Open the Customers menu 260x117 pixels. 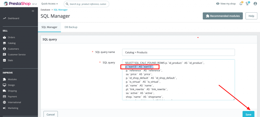click(14, 49)
